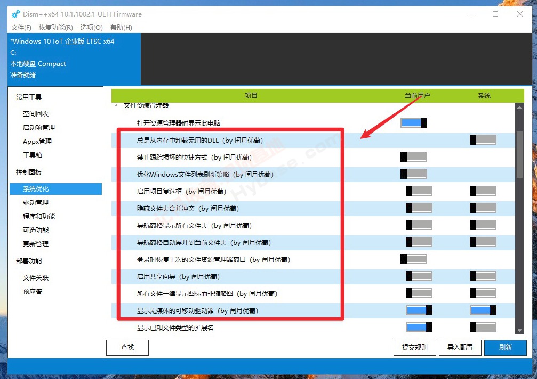537x379 pixels.
Task: Open 可选功能 in the sidebar
Action: [x=36, y=230]
